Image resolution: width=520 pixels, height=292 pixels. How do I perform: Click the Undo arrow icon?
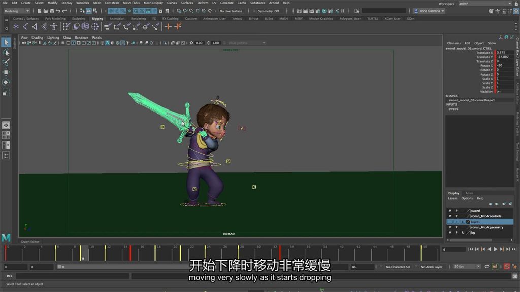58,11
